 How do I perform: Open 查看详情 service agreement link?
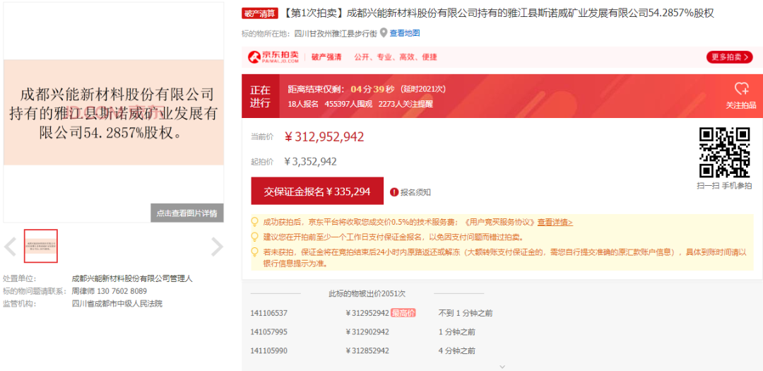(555, 222)
